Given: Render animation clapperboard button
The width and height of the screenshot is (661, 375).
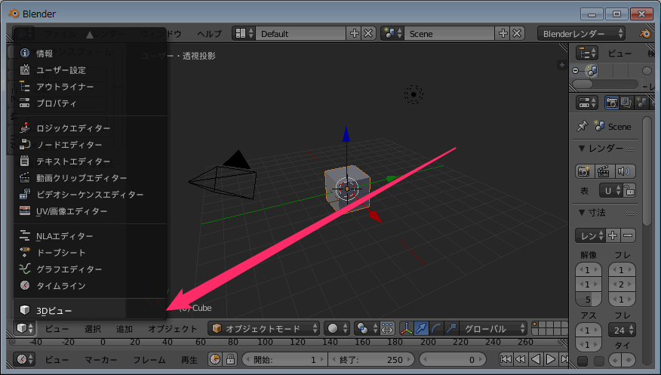Looking at the screenshot, I should (x=604, y=171).
